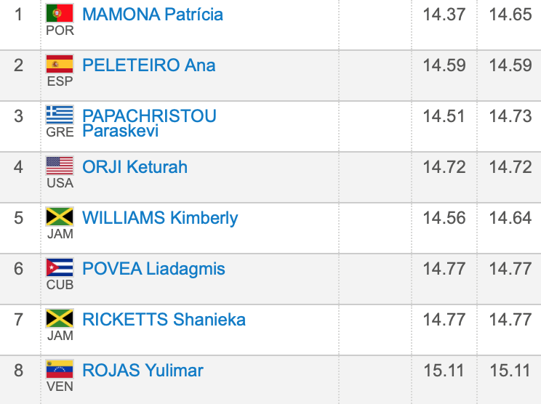Click the Spain flag icon
The width and height of the screenshot is (541, 404).
click(60, 64)
